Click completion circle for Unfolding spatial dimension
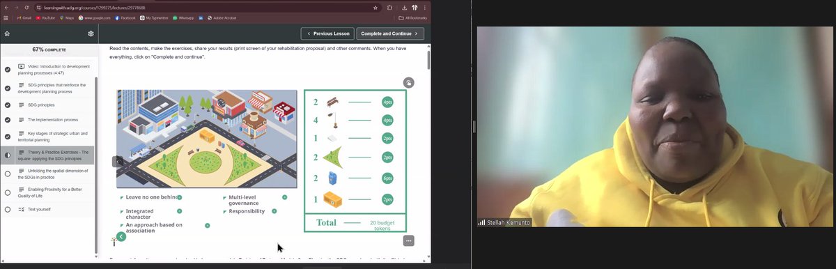The width and height of the screenshot is (836, 269). coord(8,174)
